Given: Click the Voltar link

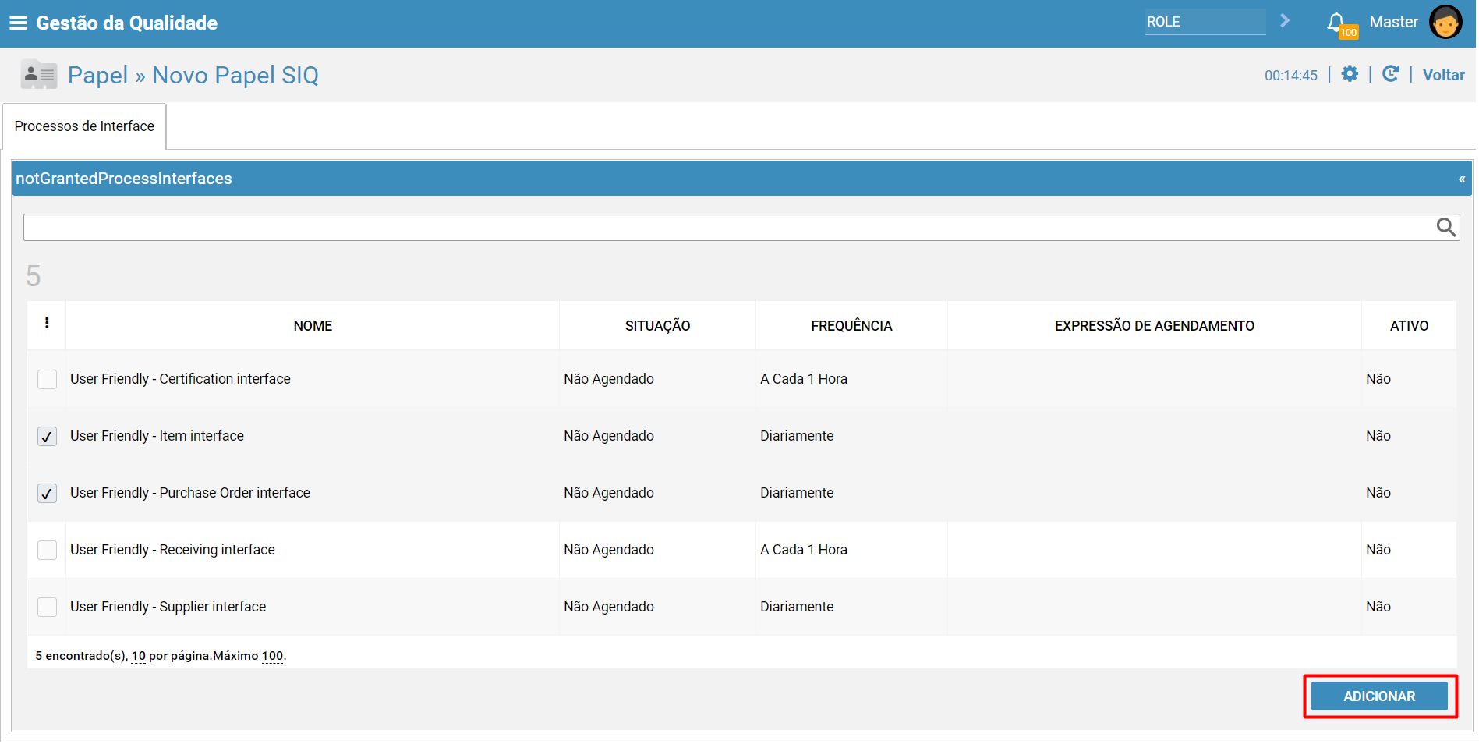Looking at the screenshot, I should [x=1443, y=75].
